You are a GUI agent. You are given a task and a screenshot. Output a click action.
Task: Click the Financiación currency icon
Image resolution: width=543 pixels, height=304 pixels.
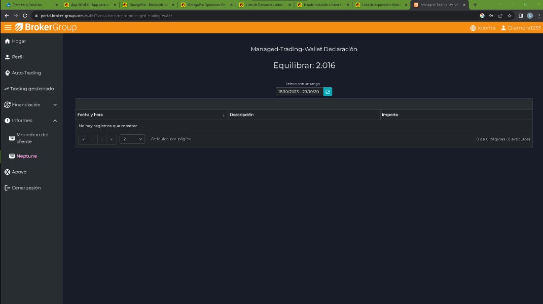(x=7, y=104)
